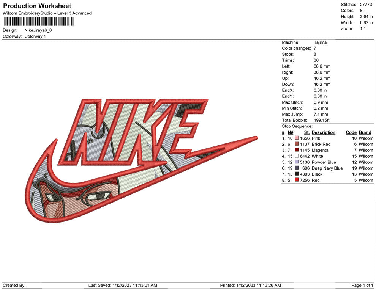Screen dimensions: 376x289
Task: Click 'Wilcom EmbroideryStudio – Level 3 Advanced' text
Action: [x=47, y=13]
